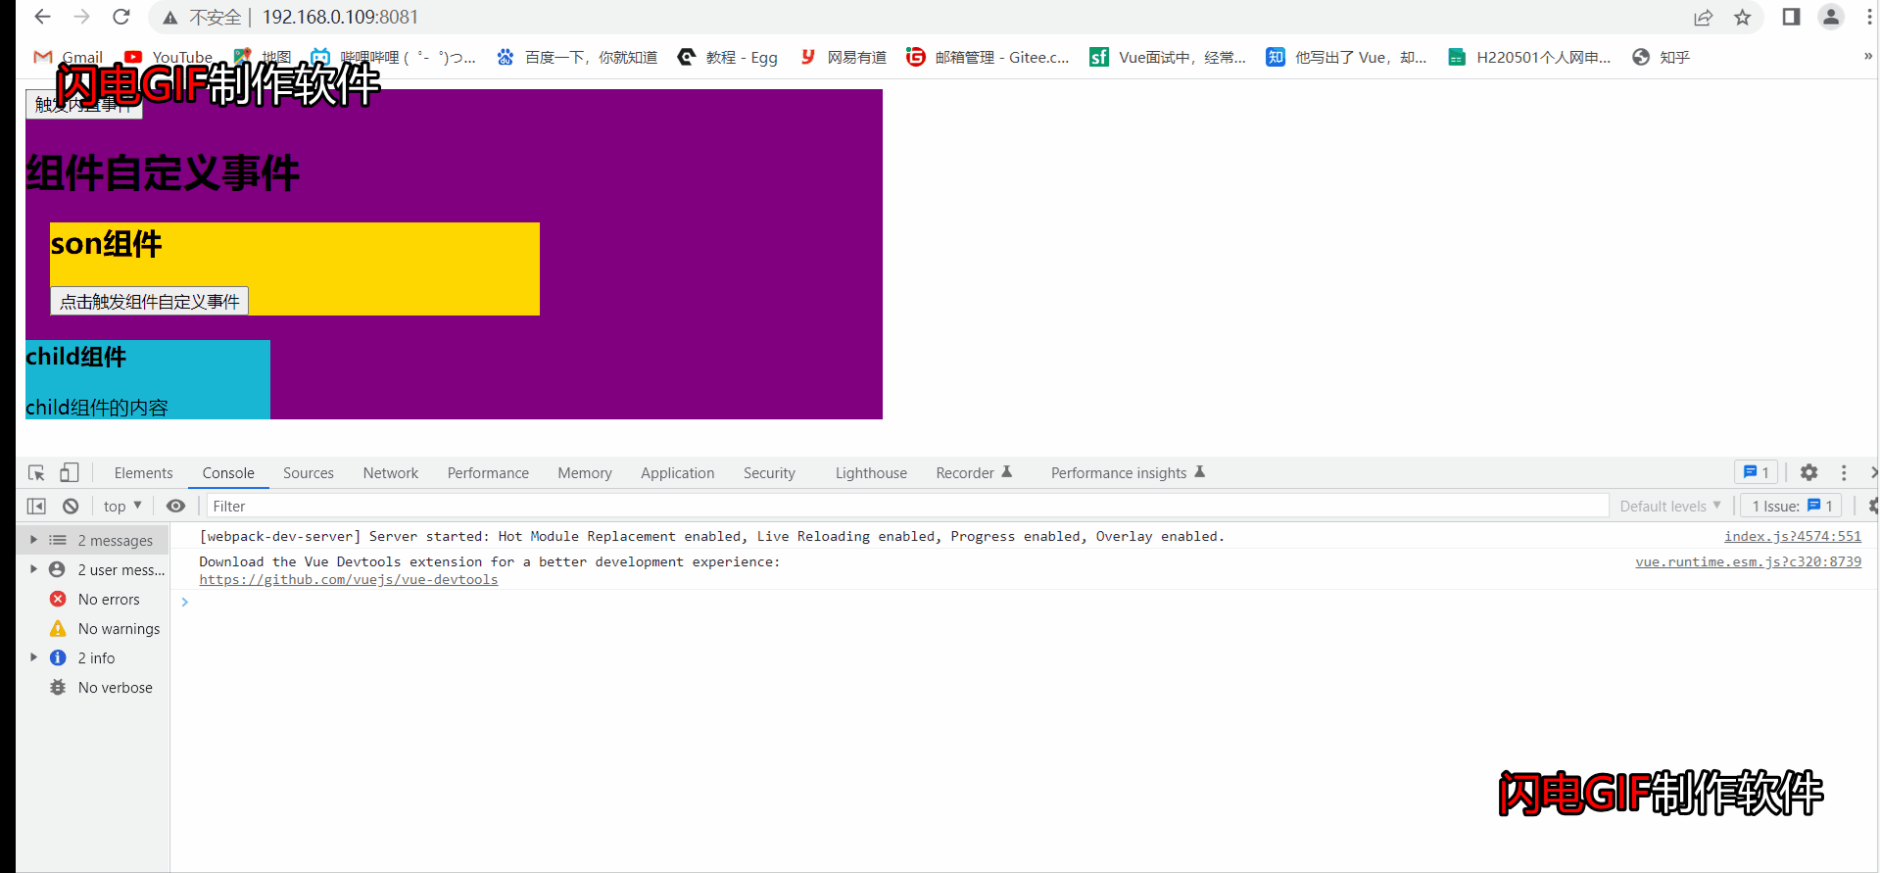Go forward with the browser forward arrow
The image size is (1880, 873).
(x=81, y=17)
